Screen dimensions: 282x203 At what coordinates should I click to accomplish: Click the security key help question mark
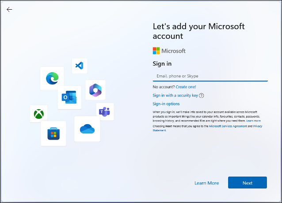[202, 96]
